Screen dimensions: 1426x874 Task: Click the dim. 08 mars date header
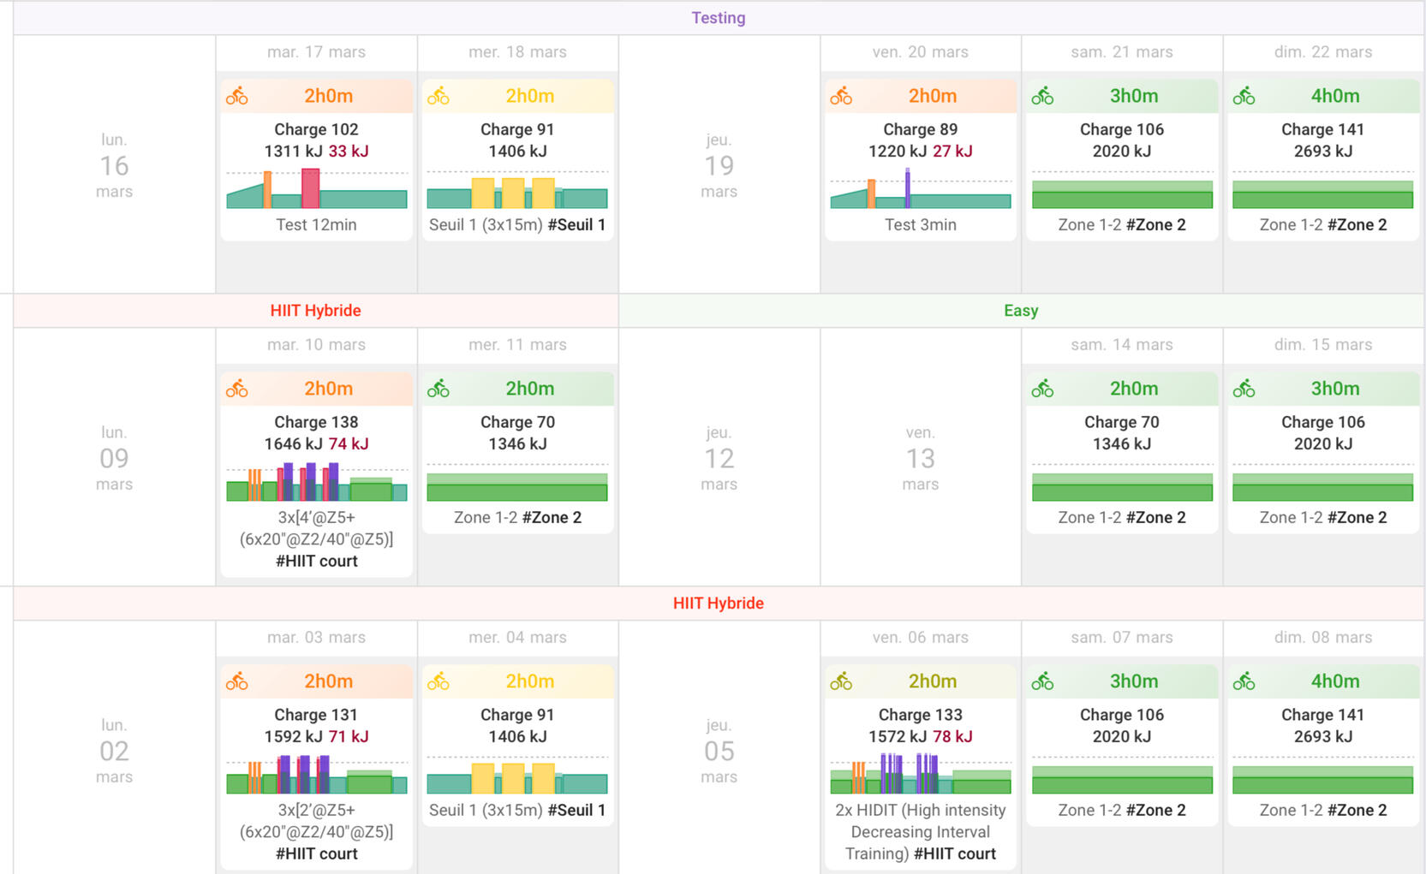1323,638
